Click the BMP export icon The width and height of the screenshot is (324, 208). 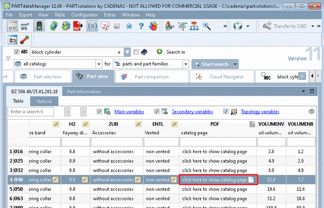pyautogui.click(x=13, y=26)
